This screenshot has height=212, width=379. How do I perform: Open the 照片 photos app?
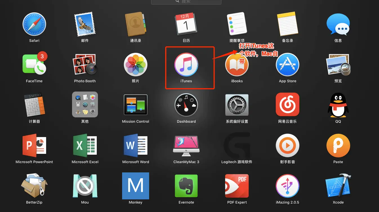coord(136,65)
